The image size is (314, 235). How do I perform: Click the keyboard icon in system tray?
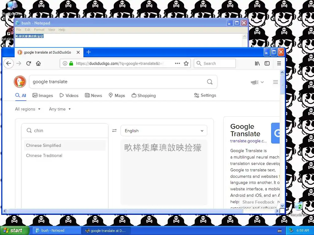pos(280,231)
